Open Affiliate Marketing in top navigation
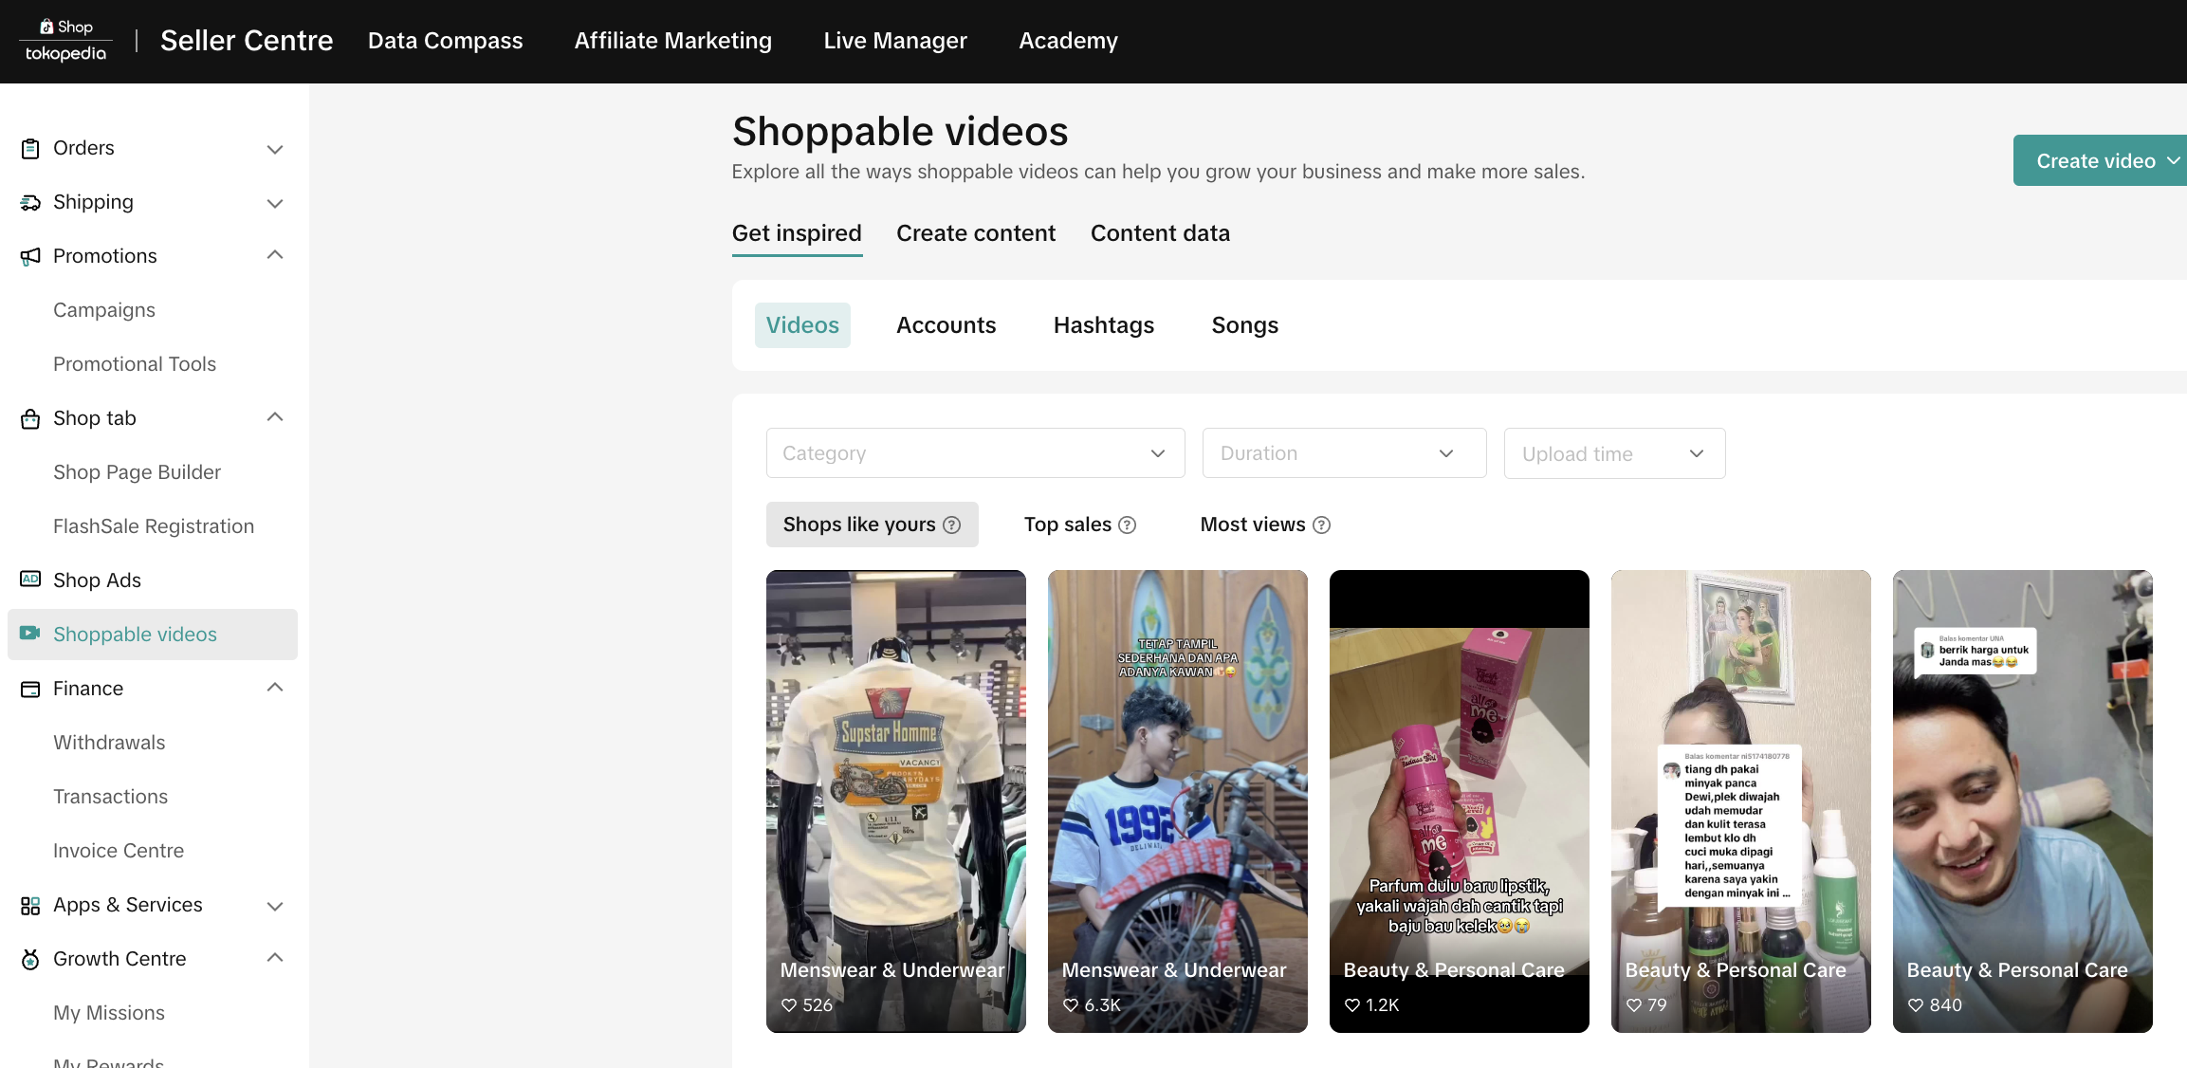Viewport: 2187px width, 1068px height. point(672,41)
